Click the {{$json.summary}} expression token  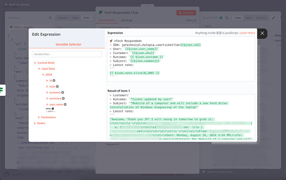[x=145, y=61]
